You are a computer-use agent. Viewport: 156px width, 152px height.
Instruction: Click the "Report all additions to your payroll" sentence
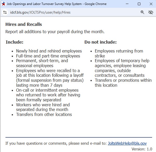click(55, 32)
